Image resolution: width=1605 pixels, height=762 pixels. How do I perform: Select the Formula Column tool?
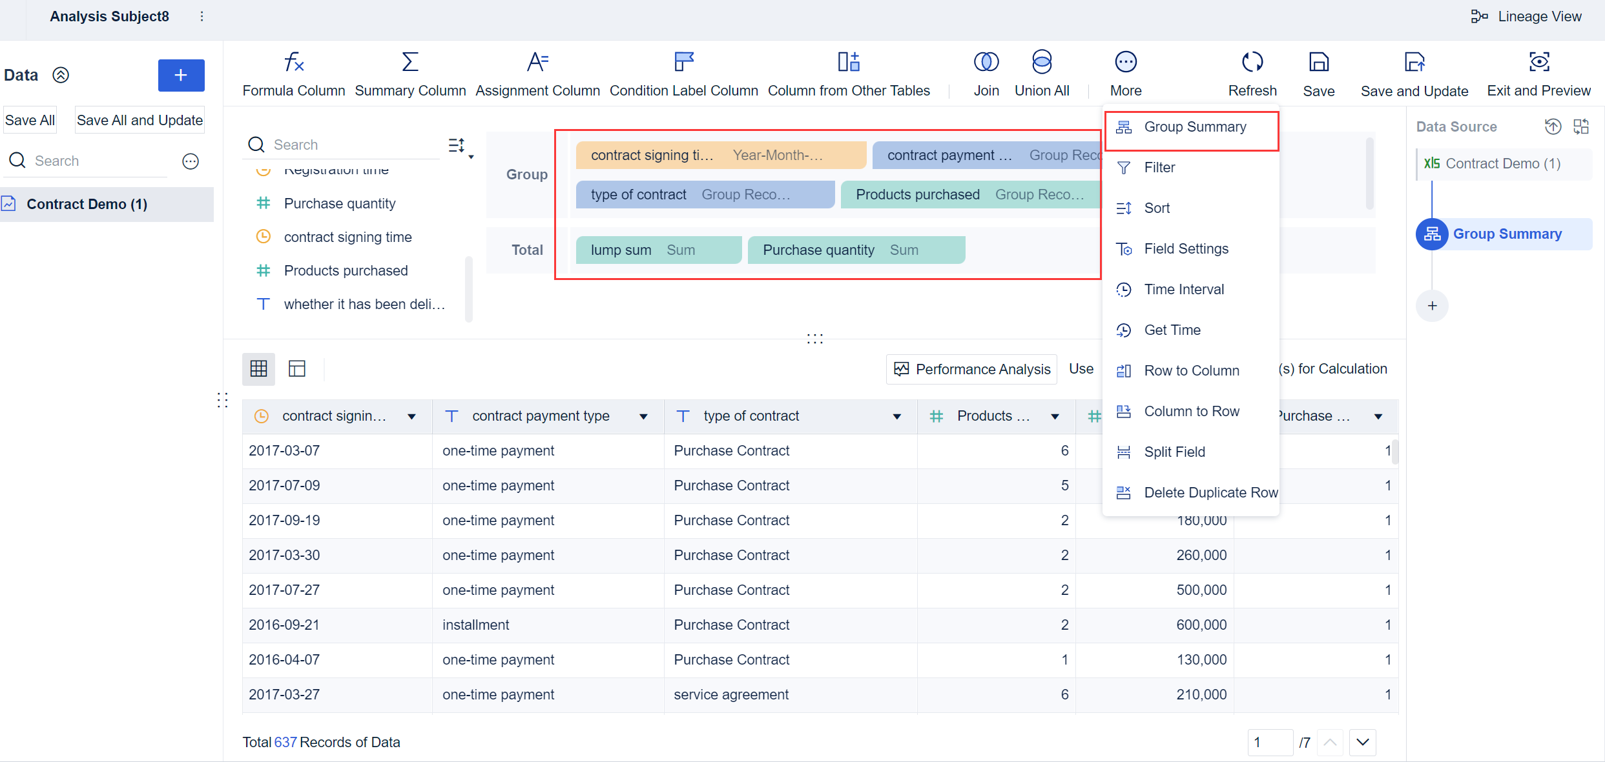click(x=293, y=73)
